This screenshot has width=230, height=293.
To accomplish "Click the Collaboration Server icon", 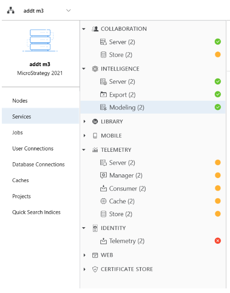I will pyautogui.click(x=103, y=42).
